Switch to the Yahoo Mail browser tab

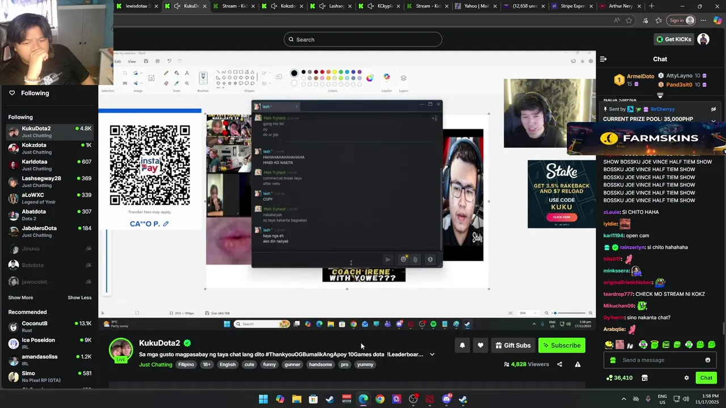click(474, 6)
